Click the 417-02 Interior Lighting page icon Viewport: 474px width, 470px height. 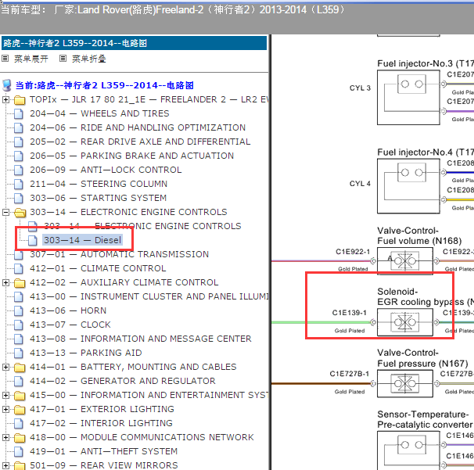pos(19,423)
